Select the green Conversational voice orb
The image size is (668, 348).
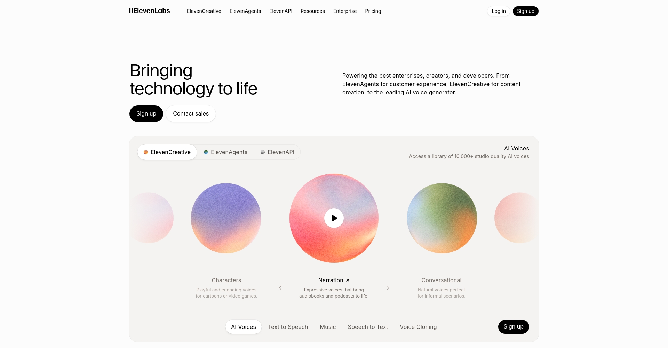coord(442,218)
